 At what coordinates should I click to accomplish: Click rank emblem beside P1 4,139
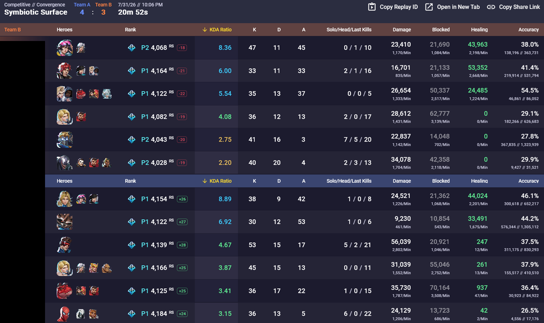point(132,245)
